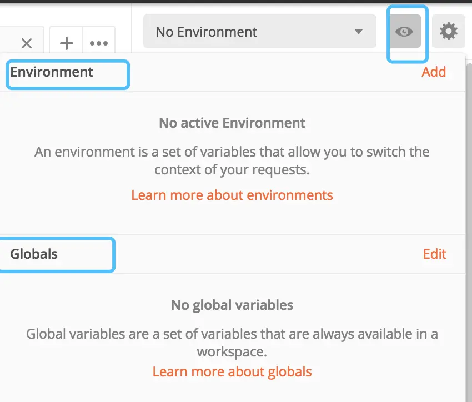The height and width of the screenshot is (402, 472).
Task: Click the No global variables title
Action: tap(232, 305)
